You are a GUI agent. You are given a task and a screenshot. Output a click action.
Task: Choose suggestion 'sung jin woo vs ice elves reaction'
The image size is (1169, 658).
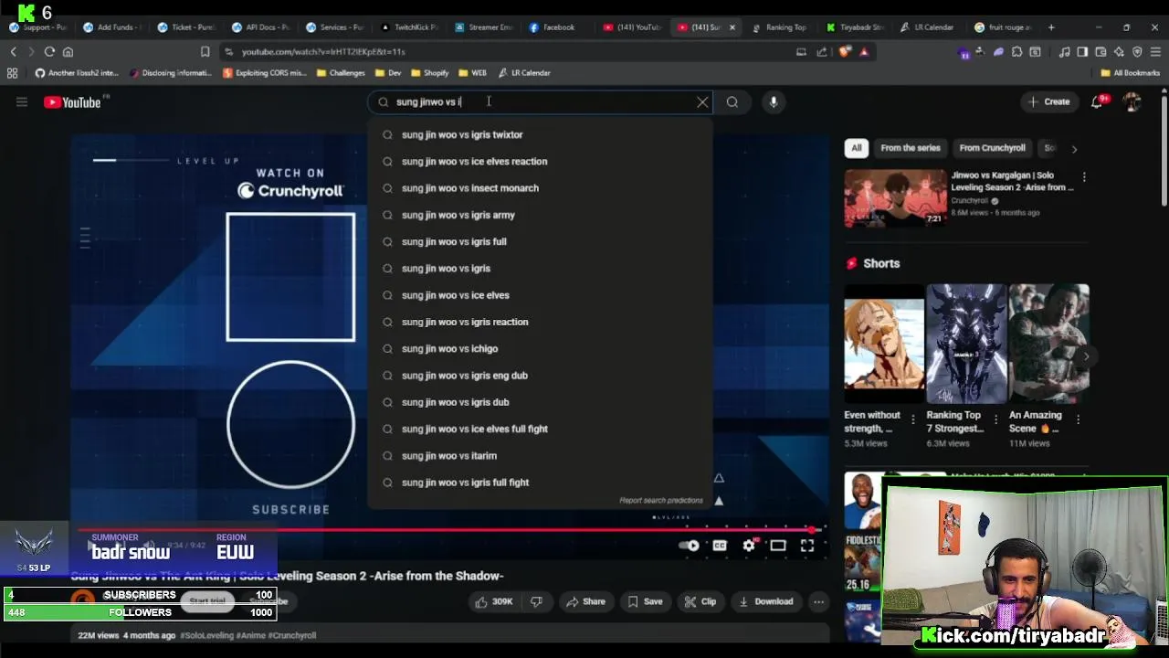click(x=540, y=162)
